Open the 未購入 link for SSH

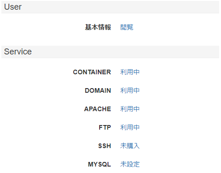130,146
